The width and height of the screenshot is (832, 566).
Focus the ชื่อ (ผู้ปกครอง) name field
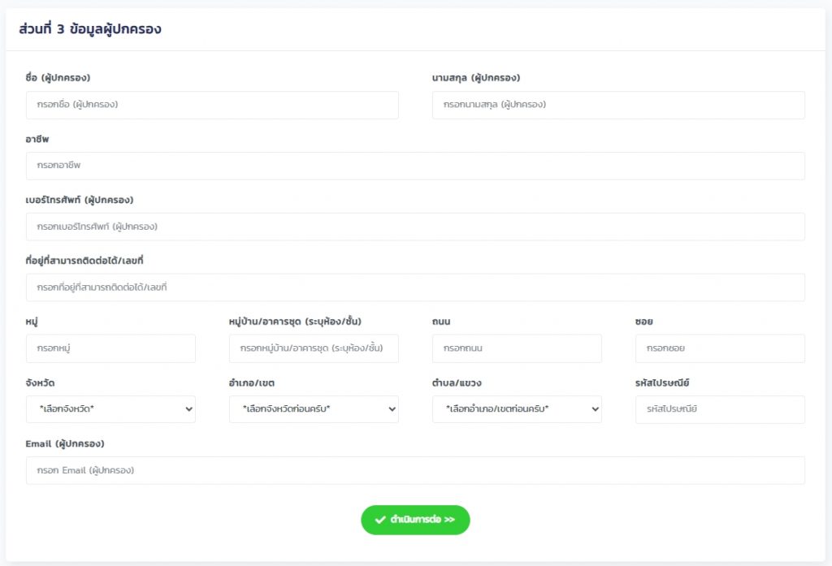(x=212, y=105)
